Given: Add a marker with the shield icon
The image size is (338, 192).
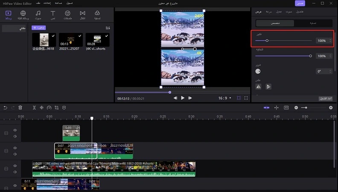Looking at the screenshot, I should (x=64, y=108).
